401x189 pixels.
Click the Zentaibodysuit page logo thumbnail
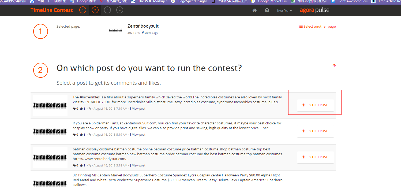point(115,31)
